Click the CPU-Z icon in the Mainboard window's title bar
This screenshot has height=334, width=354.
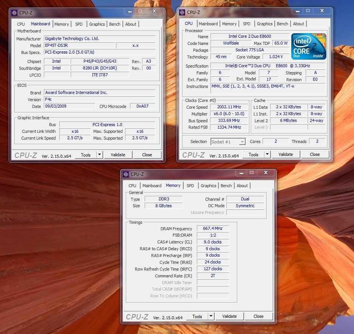tap(14, 12)
